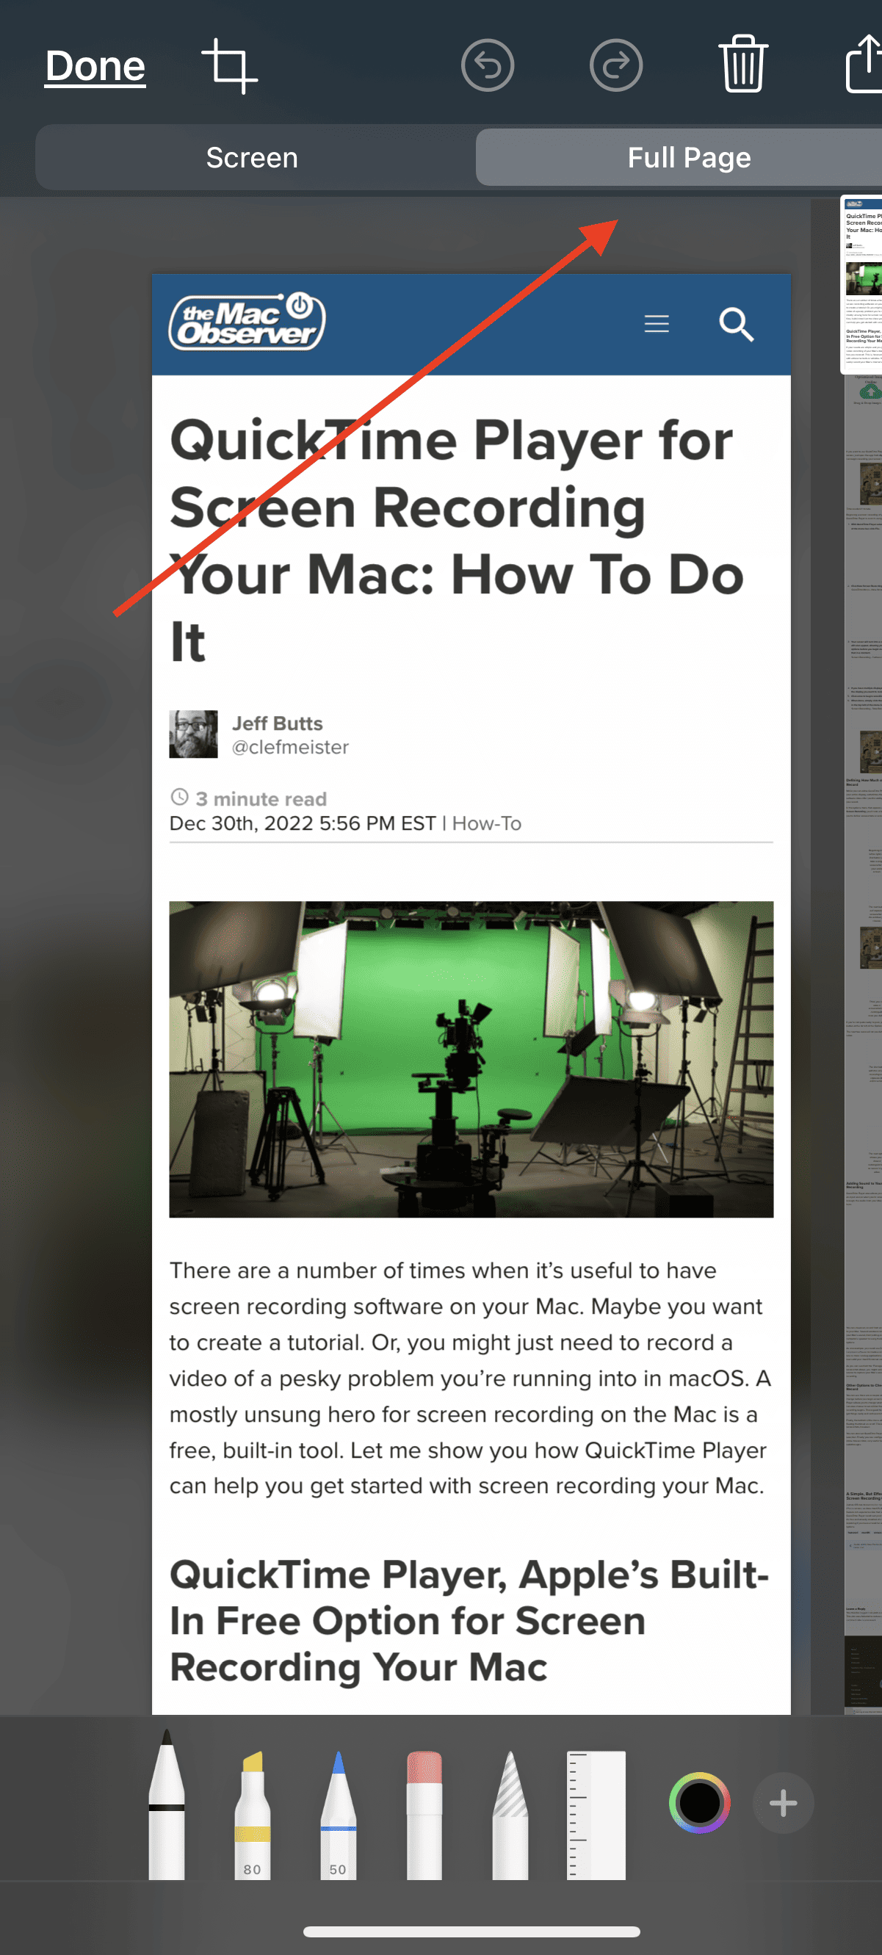Undo the last markup action
The width and height of the screenshot is (882, 1955).
(x=488, y=66)
